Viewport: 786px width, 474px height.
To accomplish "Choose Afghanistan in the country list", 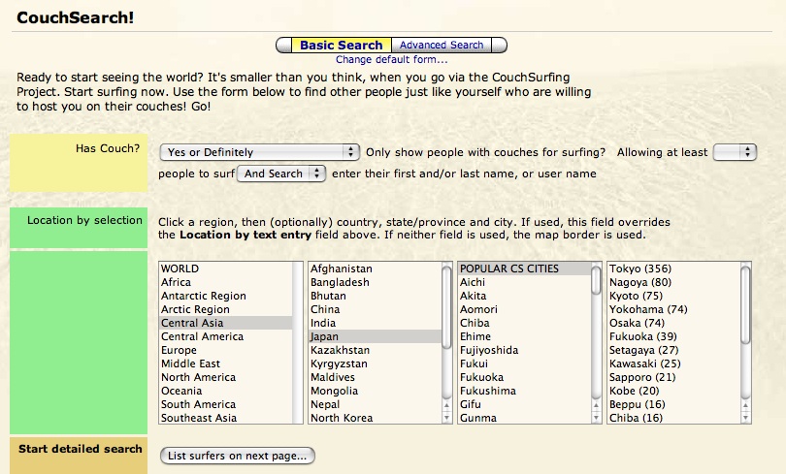I will coord(376,269).
